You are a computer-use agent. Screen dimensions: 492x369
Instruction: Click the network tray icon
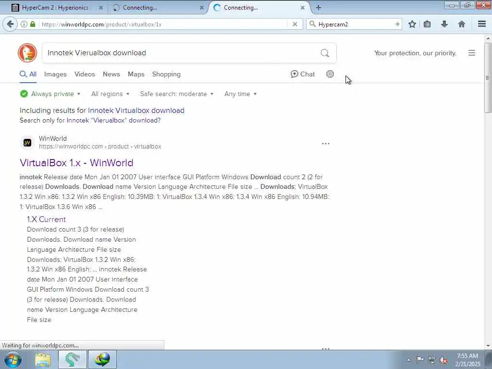pyautogui.click(x=432, y=360)
